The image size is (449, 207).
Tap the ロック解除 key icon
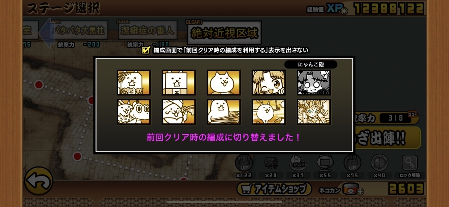click(x=409, y=163)
